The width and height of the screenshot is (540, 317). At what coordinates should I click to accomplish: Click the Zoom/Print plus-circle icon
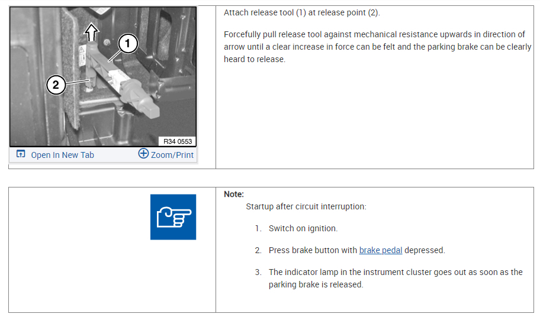pyautogui.click(x=143, y=154)
